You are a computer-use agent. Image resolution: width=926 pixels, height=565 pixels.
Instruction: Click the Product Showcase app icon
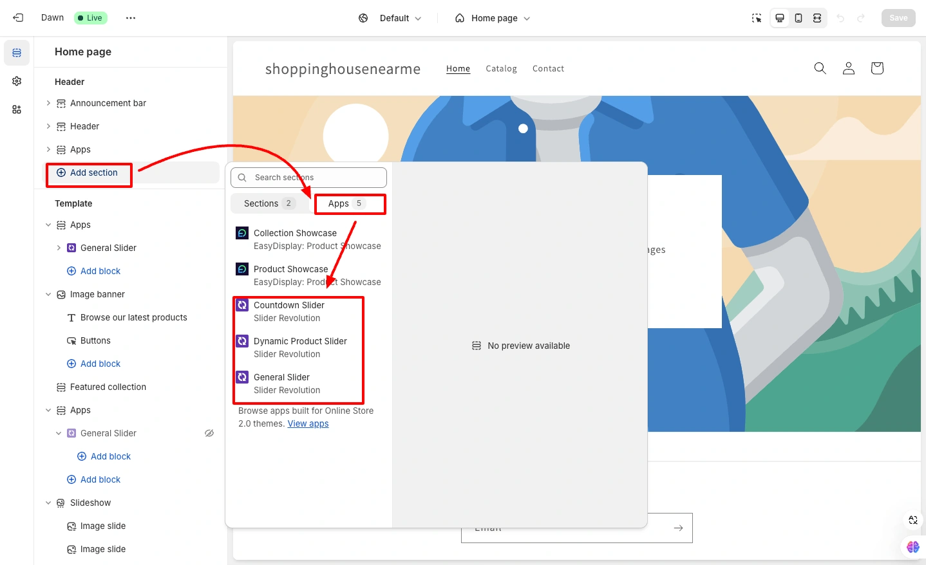tap(242, 269)
